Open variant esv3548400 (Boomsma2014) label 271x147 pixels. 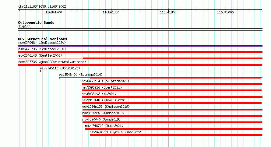click(x=81, y=75)
